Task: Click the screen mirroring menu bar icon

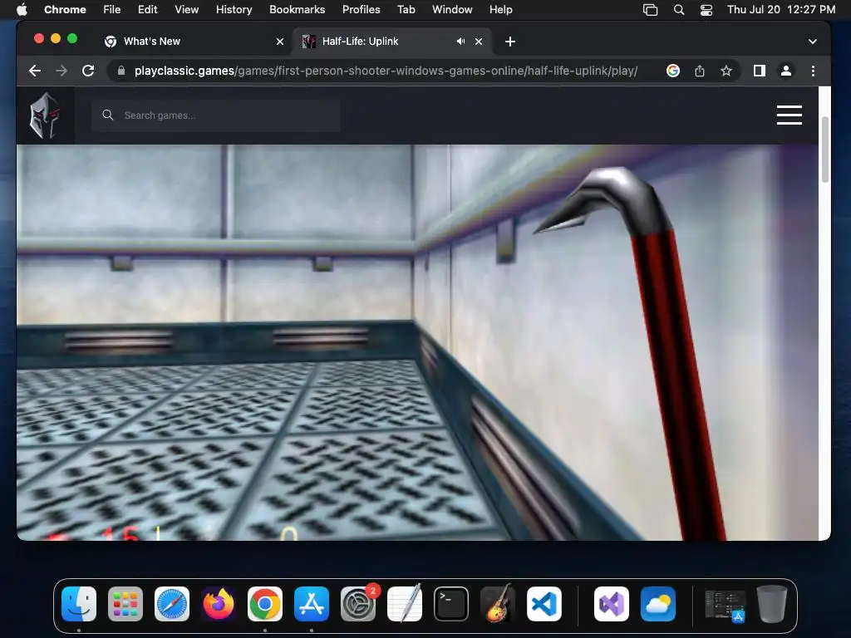Action: click(x=650, y=10)
